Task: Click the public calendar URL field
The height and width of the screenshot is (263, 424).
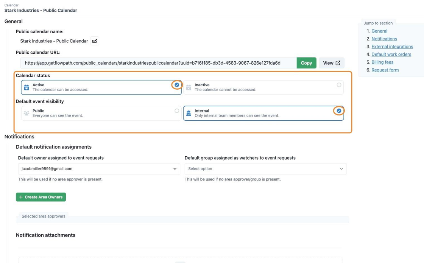Action: [159, 63]
